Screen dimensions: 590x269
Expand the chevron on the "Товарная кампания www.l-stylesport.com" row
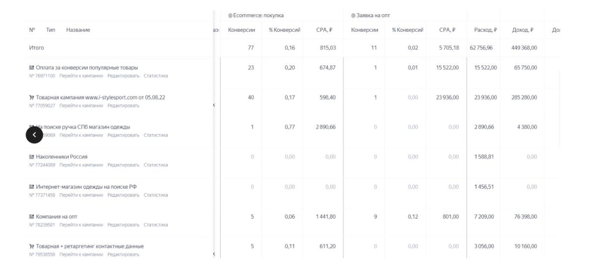coord(213,105)
